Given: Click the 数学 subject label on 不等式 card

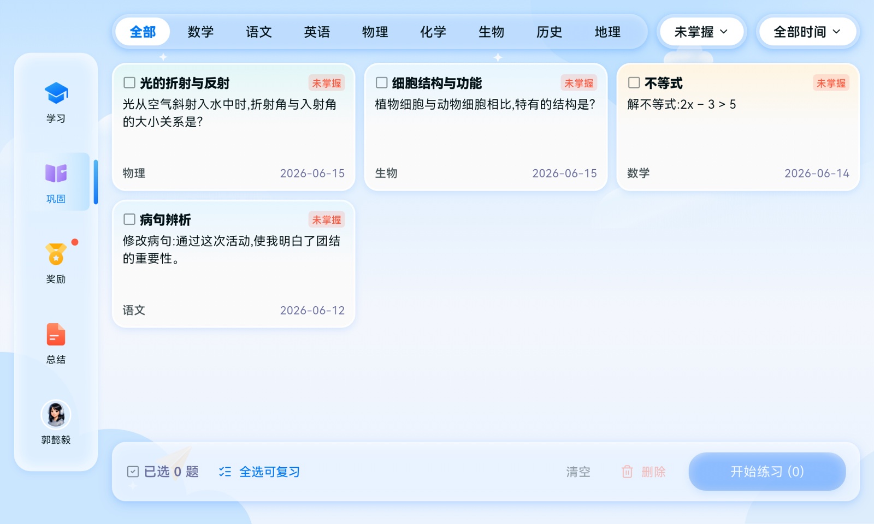Looking at the screenshot, I should tap(639, 173).
